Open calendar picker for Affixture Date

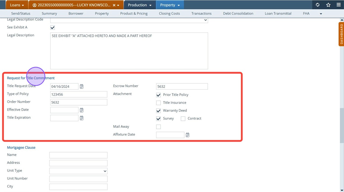pyautogui.click(x=187, y=135)
